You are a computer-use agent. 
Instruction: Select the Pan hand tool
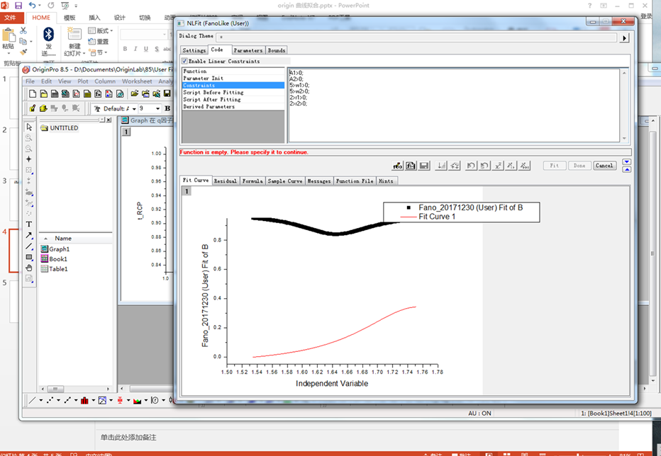coord(28,268)
